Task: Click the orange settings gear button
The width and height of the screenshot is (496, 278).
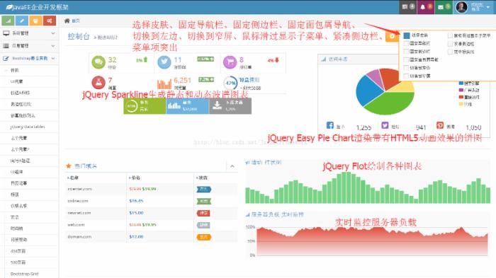Action: [392, 36]
